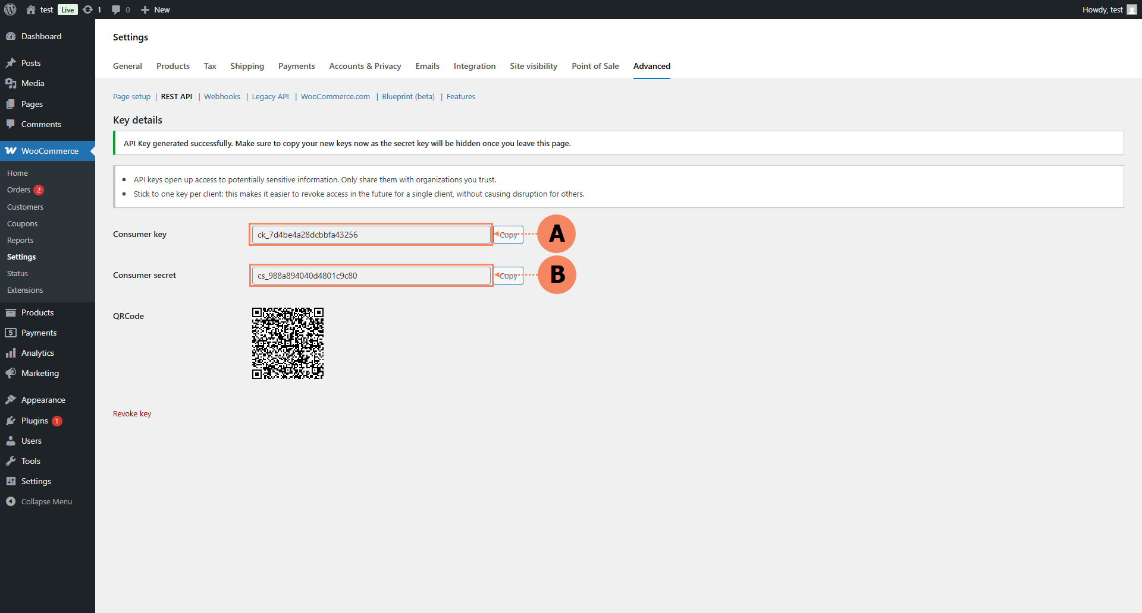Go to Analytics in sidebar
The width and height of the screenshot is (1142, 613).
click(37, 353)
